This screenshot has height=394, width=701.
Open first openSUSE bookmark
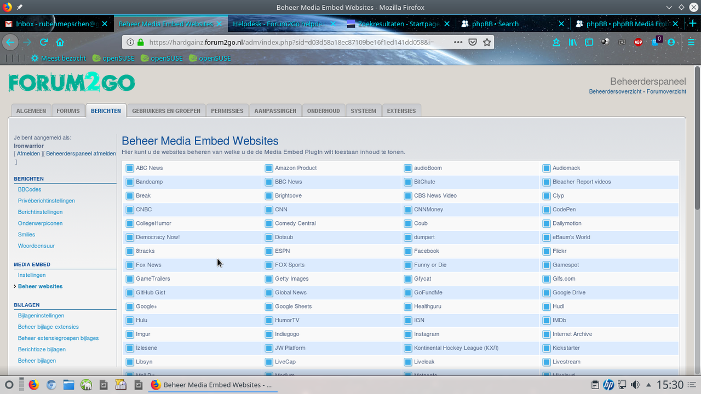[113, 58]
